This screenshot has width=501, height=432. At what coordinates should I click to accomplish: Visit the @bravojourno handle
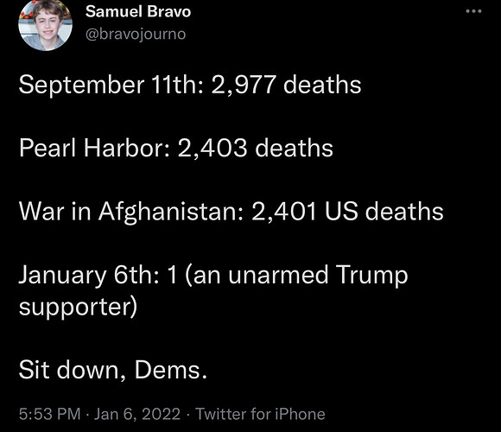(x=136, y=35)
